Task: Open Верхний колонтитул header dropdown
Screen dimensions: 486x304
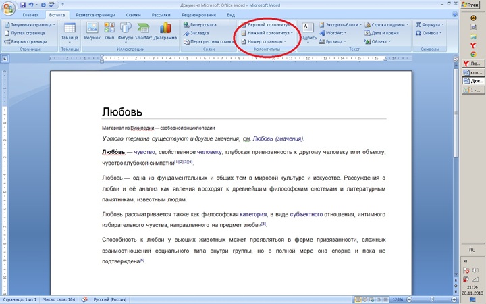Action: pyautogui.click(x=266, y=24)
